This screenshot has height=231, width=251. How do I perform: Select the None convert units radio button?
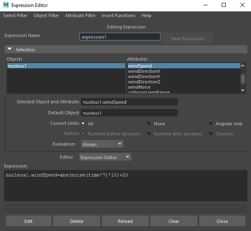click(x=149, y=123)
